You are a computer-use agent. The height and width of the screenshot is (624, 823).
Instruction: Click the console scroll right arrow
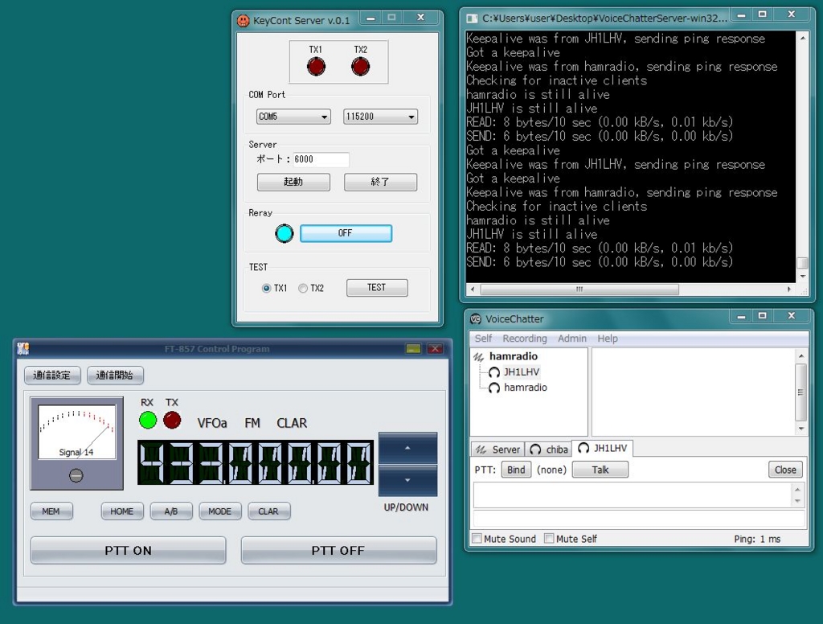point(789,289)
